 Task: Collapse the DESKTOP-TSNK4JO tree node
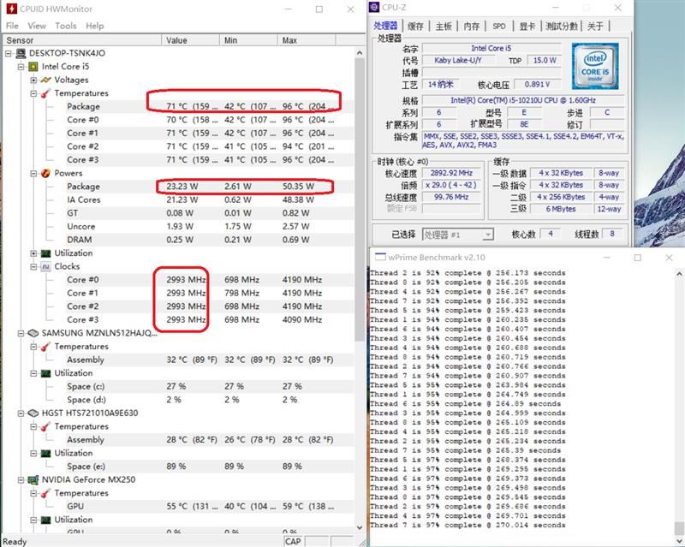(8, 53)
